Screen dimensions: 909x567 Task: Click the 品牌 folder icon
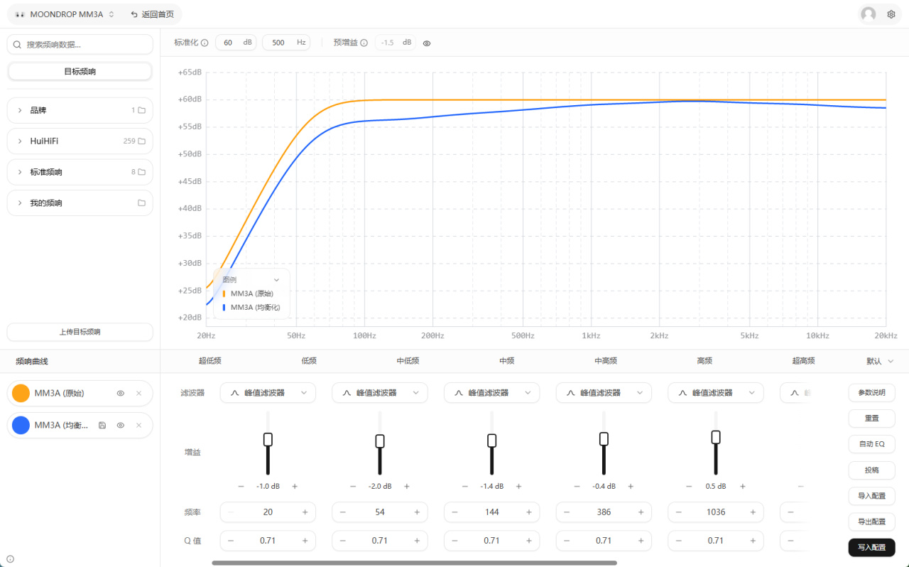coord(141,110)
